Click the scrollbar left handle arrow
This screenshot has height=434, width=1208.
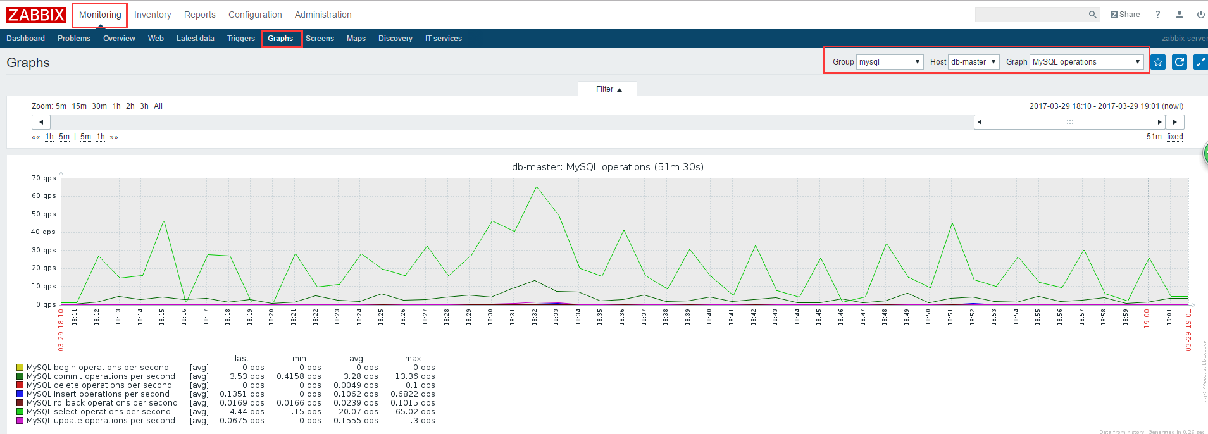(x=980, y=122)
